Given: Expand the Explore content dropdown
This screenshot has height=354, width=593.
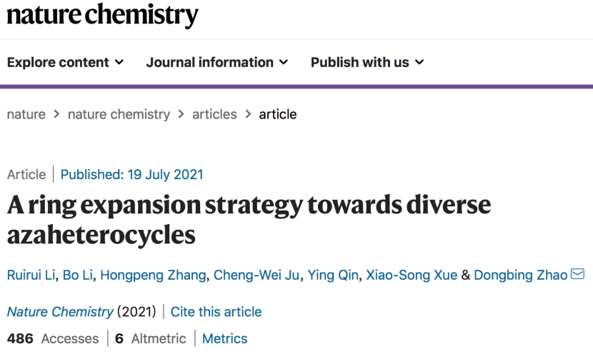Looking at the screenshot, I should click(x=65, y=62).
